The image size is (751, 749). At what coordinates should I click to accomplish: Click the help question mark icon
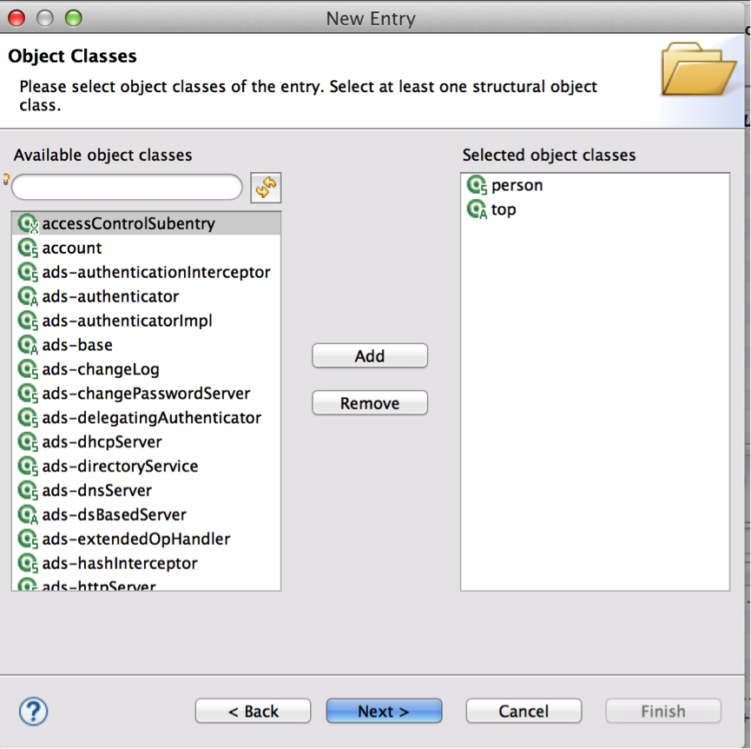32,711
